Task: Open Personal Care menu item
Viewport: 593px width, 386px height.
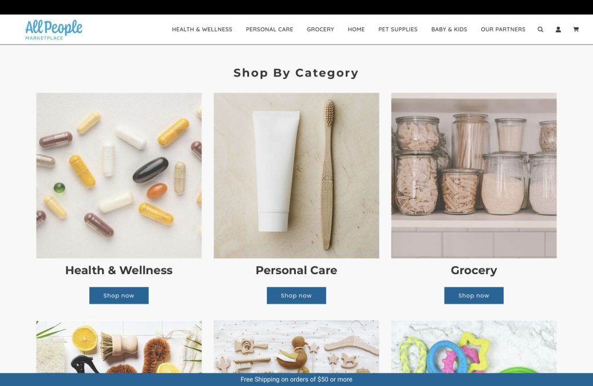Action: click(269, 30)
